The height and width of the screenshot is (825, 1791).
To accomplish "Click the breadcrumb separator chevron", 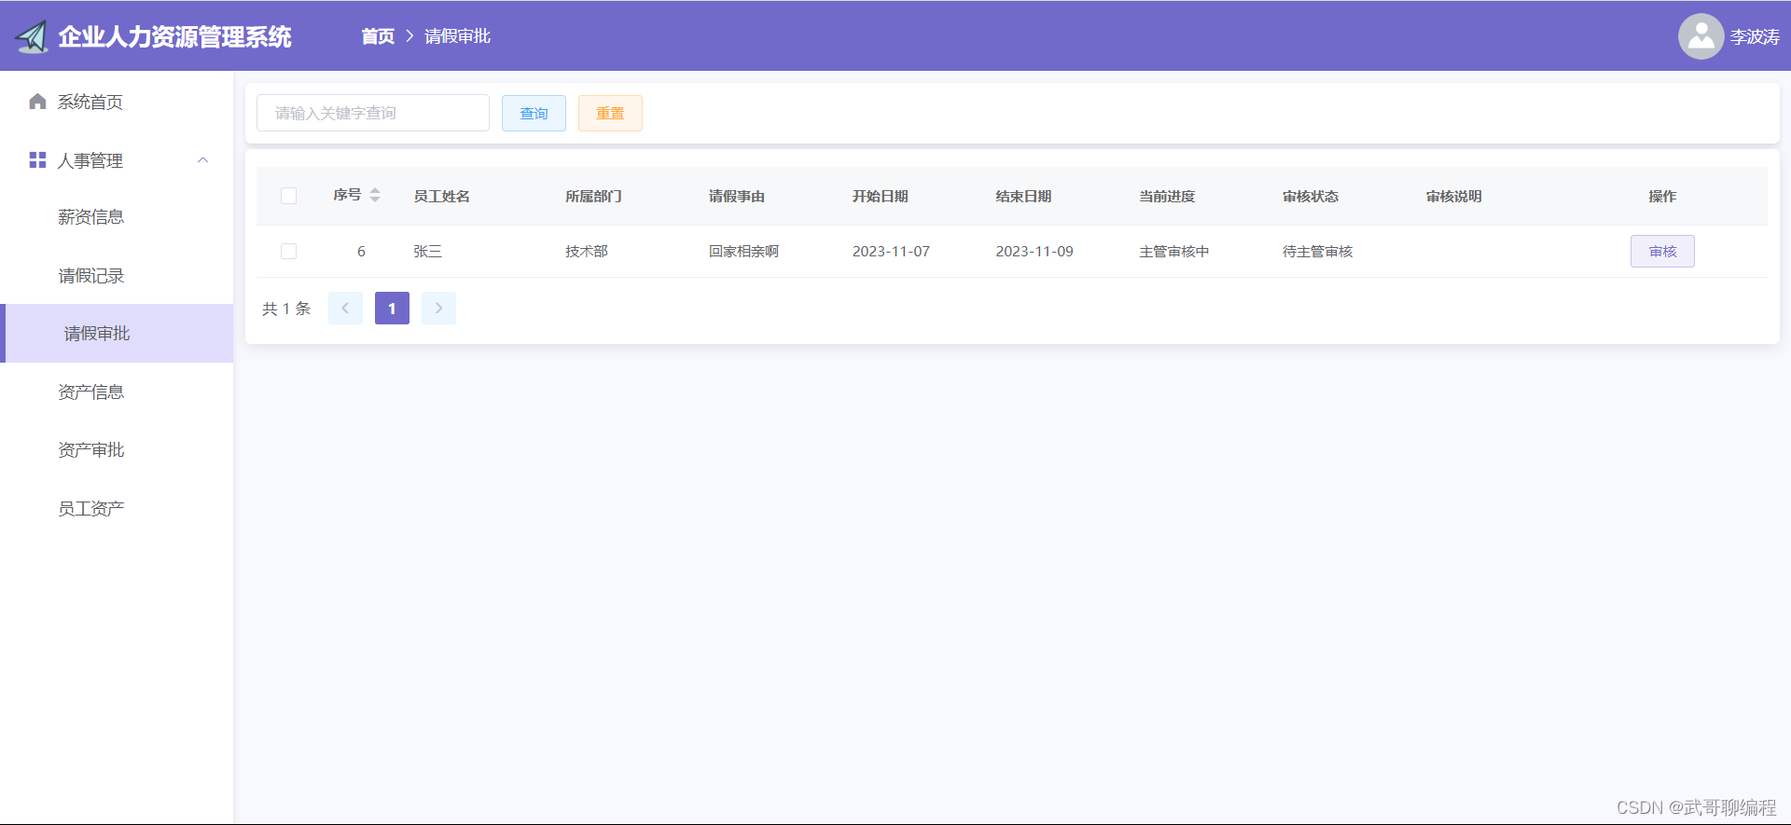I will pyautogui.click(x=410, y=36).
